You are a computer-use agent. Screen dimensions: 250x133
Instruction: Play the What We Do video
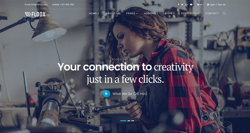click(x=107, y=94)
